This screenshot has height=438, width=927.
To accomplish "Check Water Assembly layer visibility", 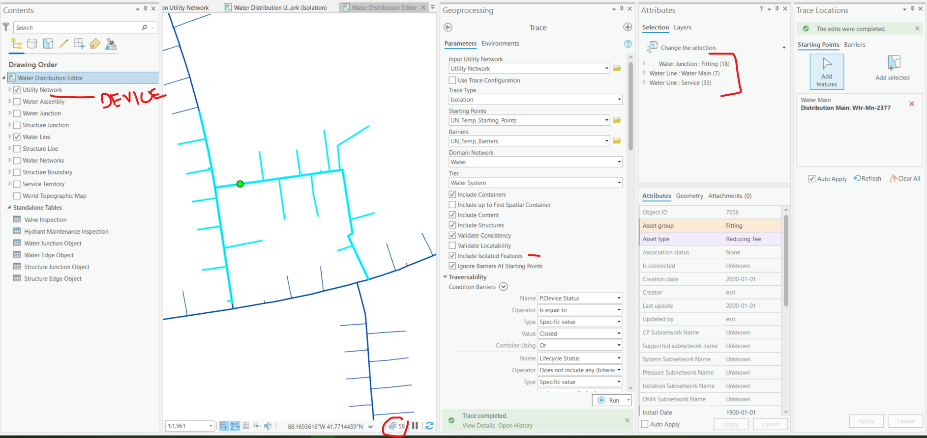I will [x=17, y=102].
